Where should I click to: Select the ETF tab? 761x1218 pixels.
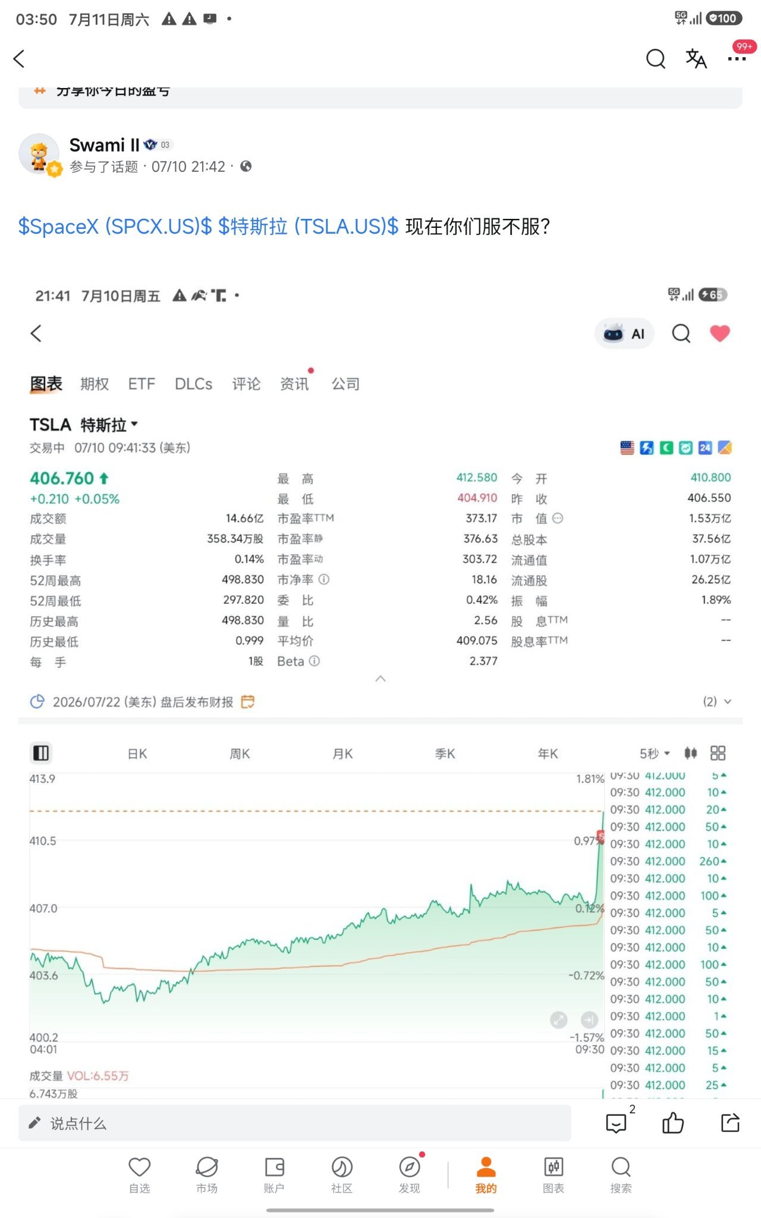pos(141,384)
